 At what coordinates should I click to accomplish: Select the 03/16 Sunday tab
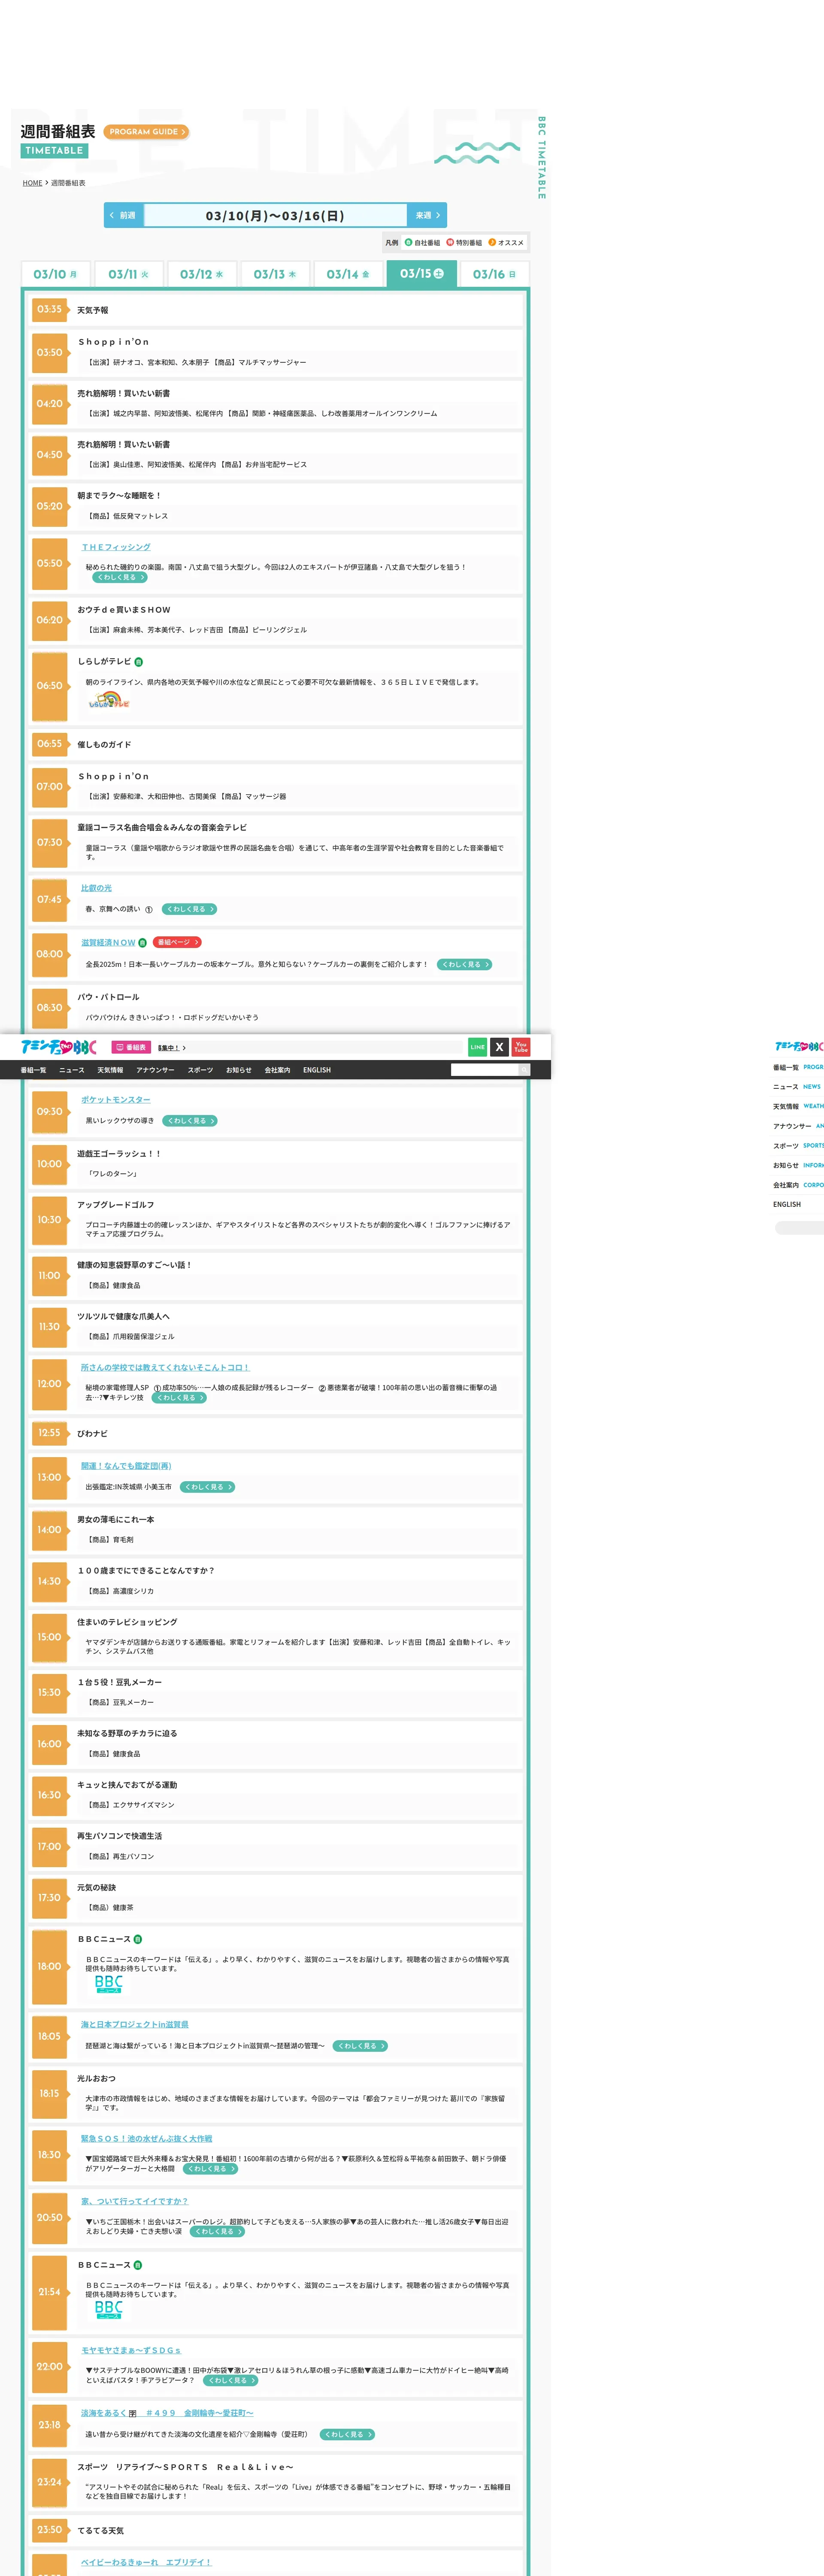coord(494,274)
